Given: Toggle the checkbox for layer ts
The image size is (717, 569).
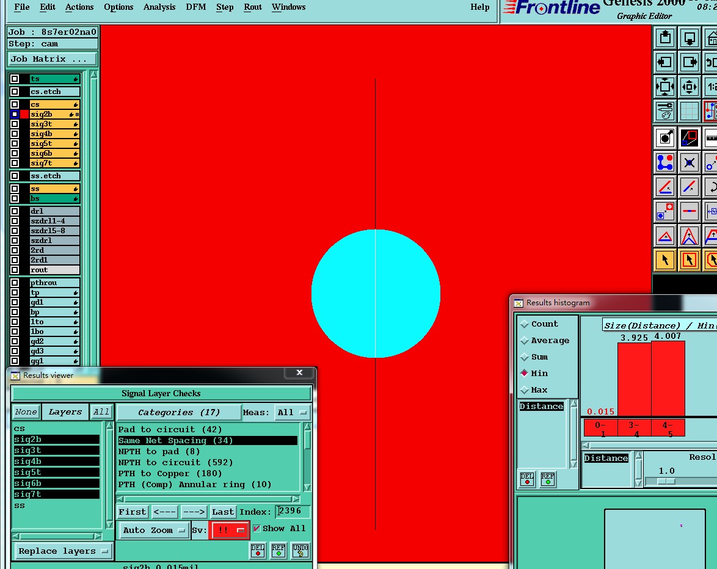Looking at the screenshot, I should [x=15, y=79].
